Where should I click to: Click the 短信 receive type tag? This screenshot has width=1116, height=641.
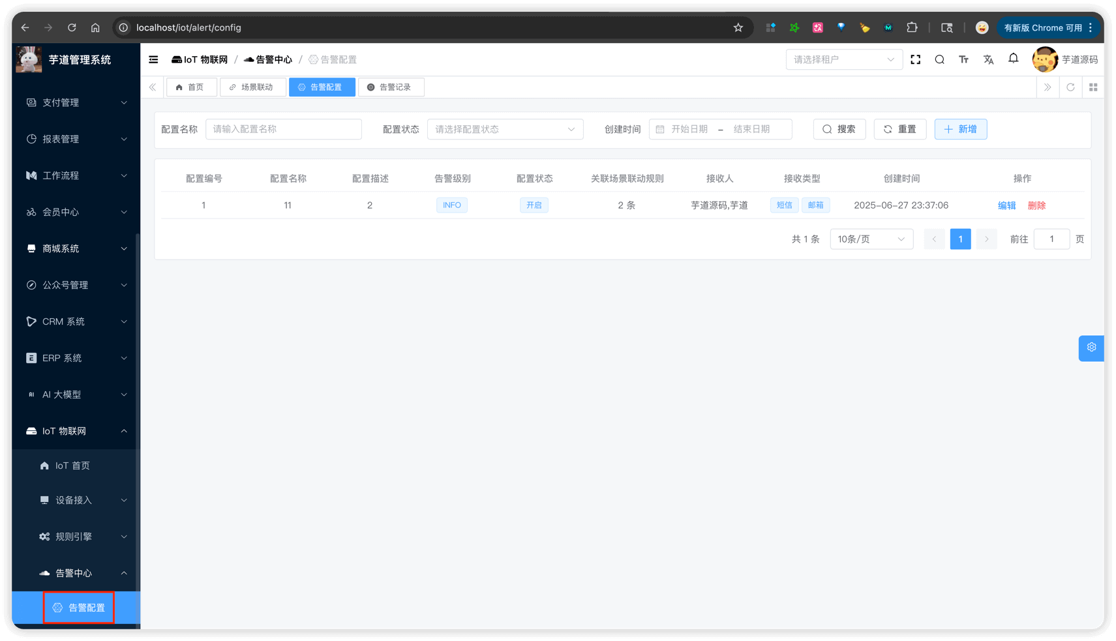[x=784, y=205]
